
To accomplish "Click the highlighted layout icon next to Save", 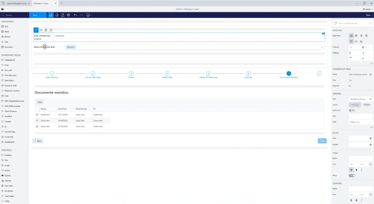I will coord(51,15).
